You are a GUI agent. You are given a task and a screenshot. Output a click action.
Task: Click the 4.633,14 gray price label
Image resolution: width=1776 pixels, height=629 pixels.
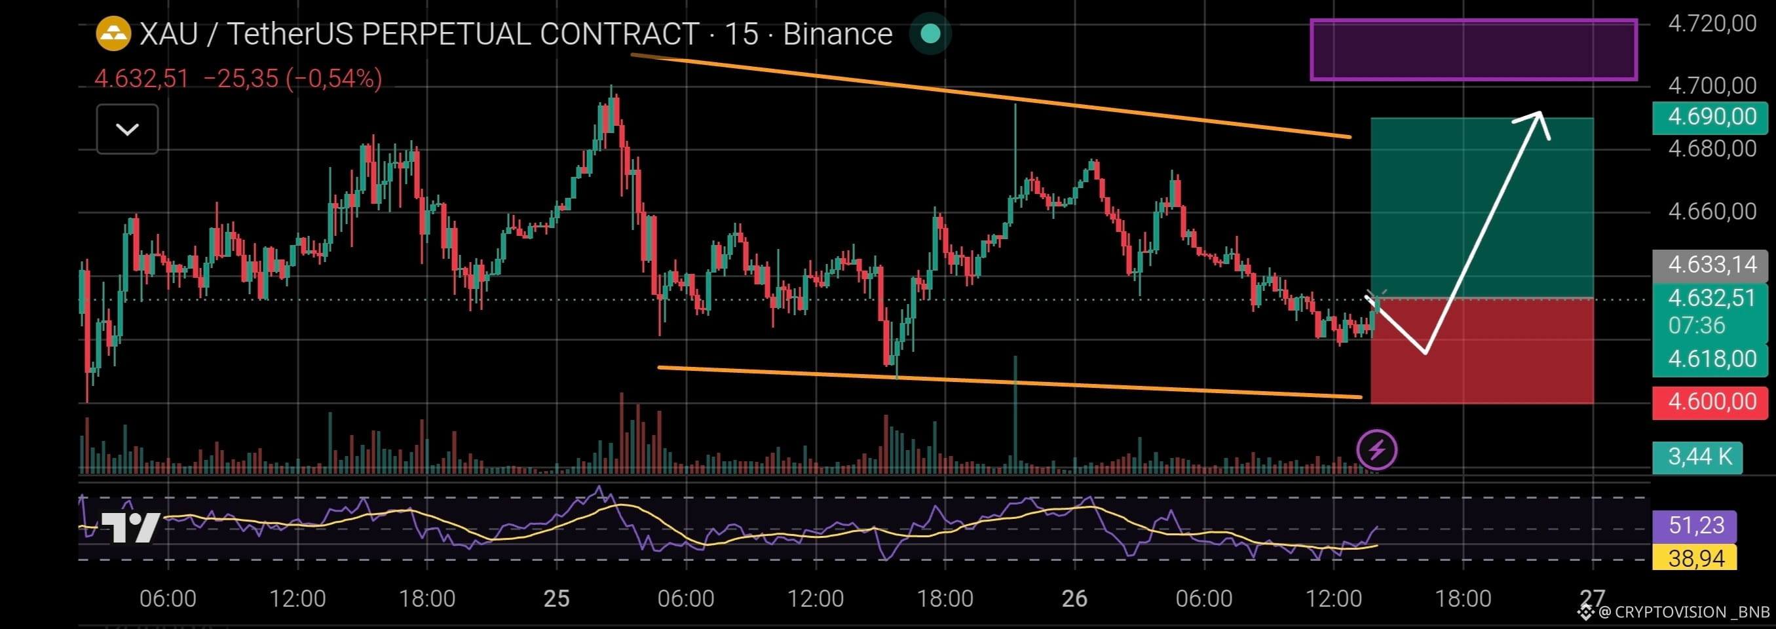pos(1710,265)
